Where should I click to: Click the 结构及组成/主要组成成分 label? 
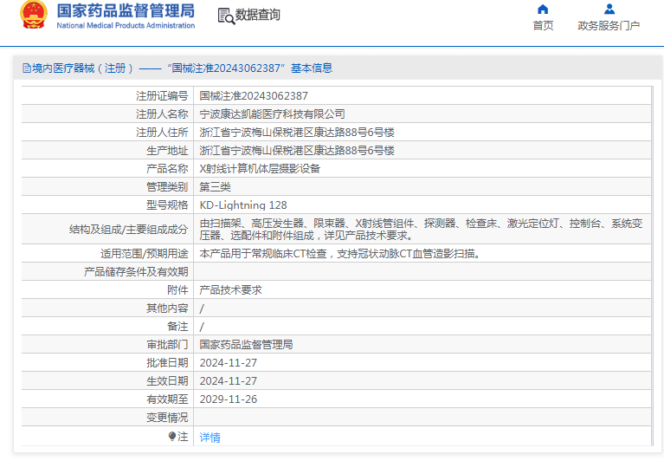(x=128, y=230)
